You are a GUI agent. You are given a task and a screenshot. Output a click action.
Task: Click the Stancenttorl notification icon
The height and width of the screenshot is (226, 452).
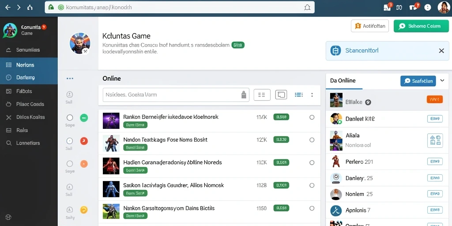tap(335, 51)
